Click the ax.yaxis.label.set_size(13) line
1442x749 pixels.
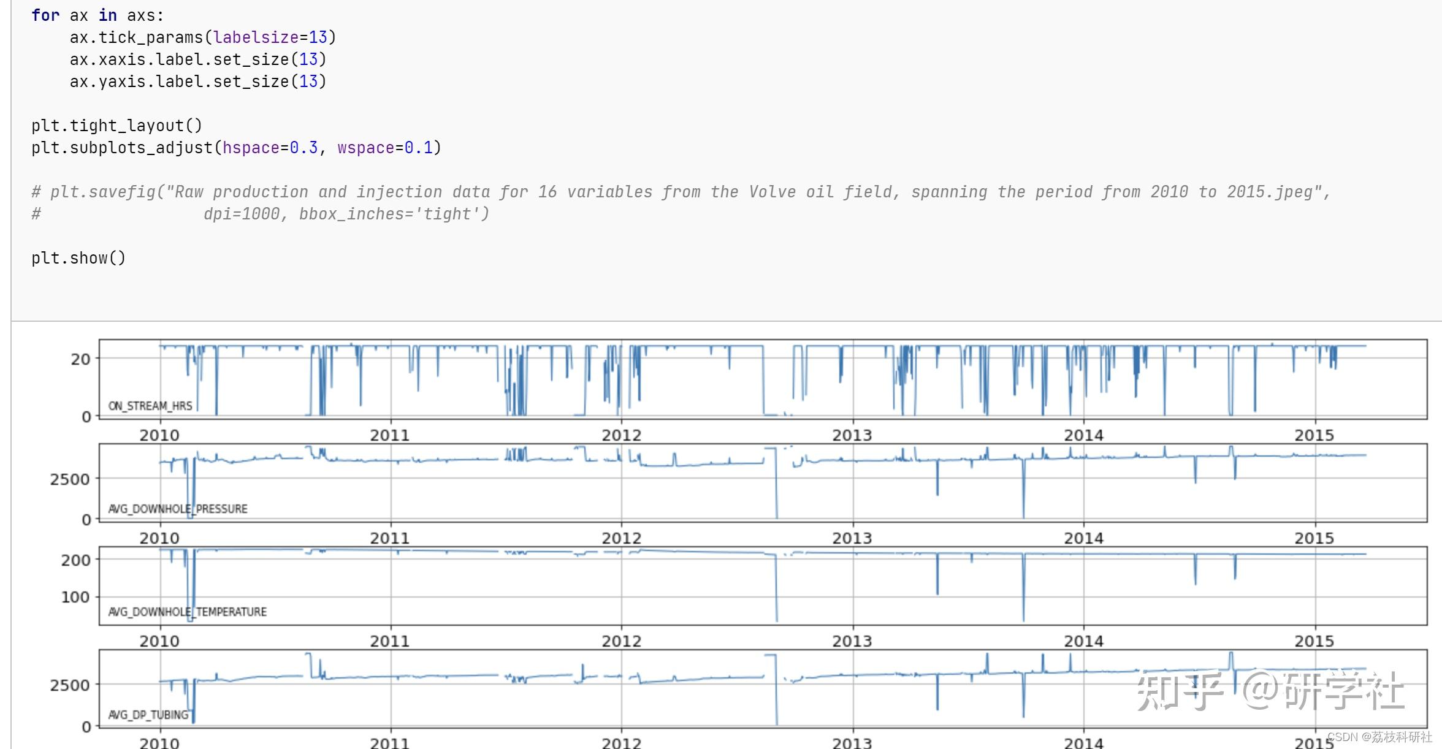pyautogui.click(x=198, y=82)
